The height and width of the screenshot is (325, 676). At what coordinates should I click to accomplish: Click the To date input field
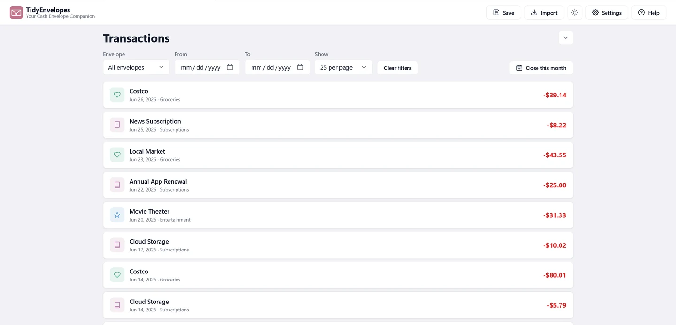click(277, 67)
